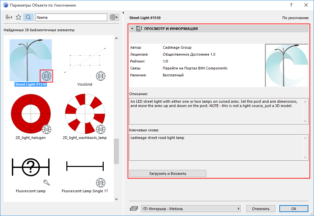Click globe icon on 2D_light_halogen
The height and width of the screenshot is (216, 314).
47,129
